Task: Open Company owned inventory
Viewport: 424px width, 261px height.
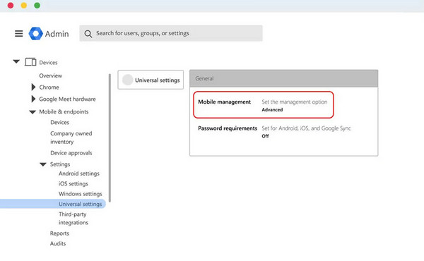Action: tap(71, 138)
